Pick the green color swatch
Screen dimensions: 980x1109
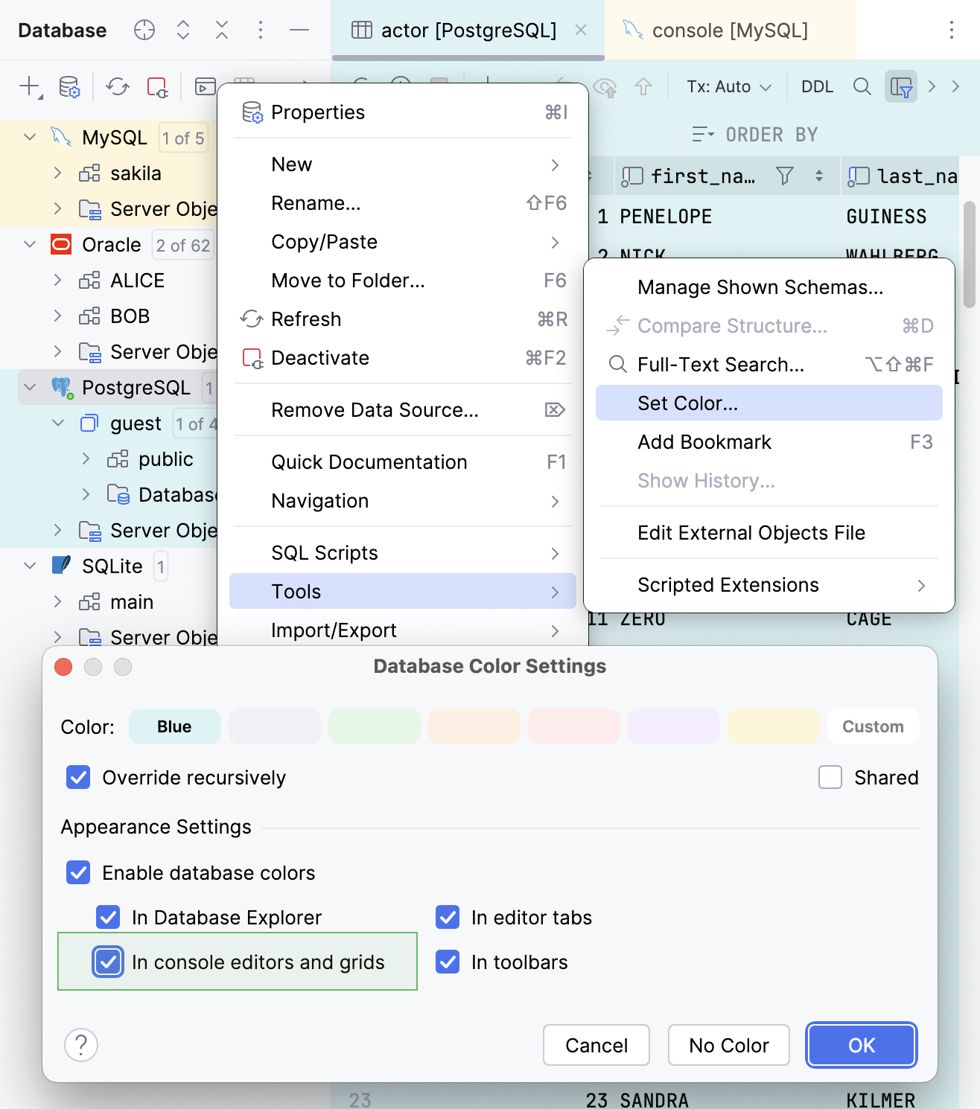click(x=374, y=726)
